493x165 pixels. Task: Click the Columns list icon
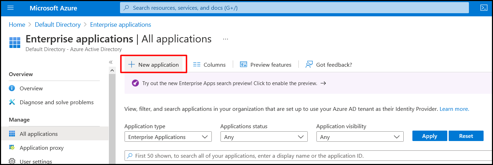click(197, 65)
